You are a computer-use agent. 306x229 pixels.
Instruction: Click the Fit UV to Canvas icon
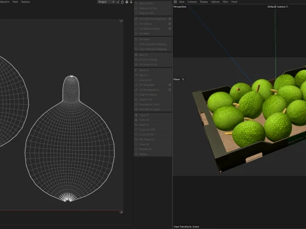click(136, 60)
